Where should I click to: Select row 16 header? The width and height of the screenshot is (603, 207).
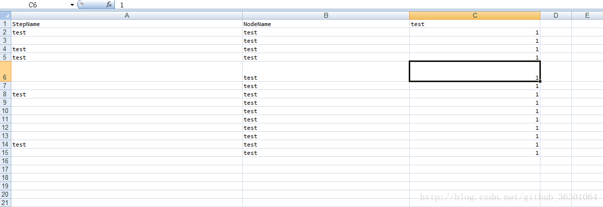(5, 161)
